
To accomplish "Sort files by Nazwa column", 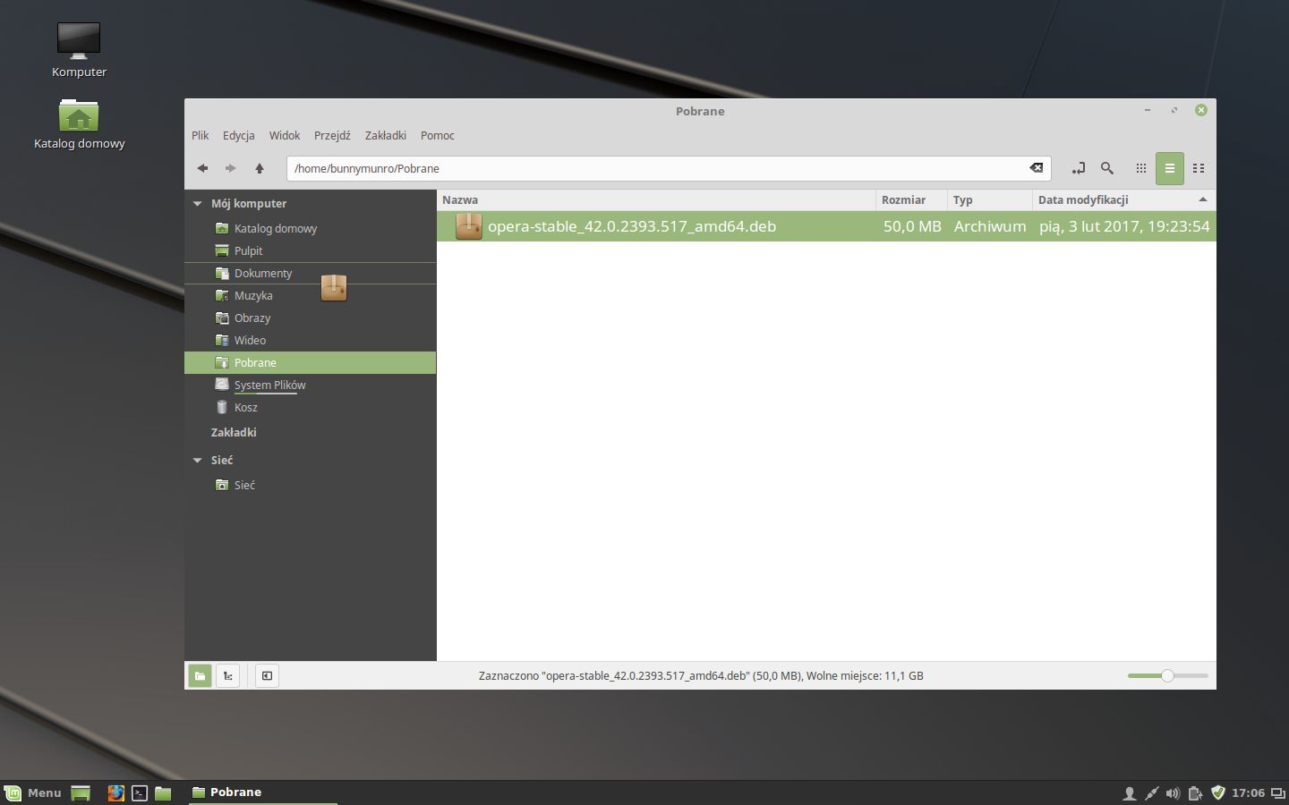I will [x=656, y=200].
